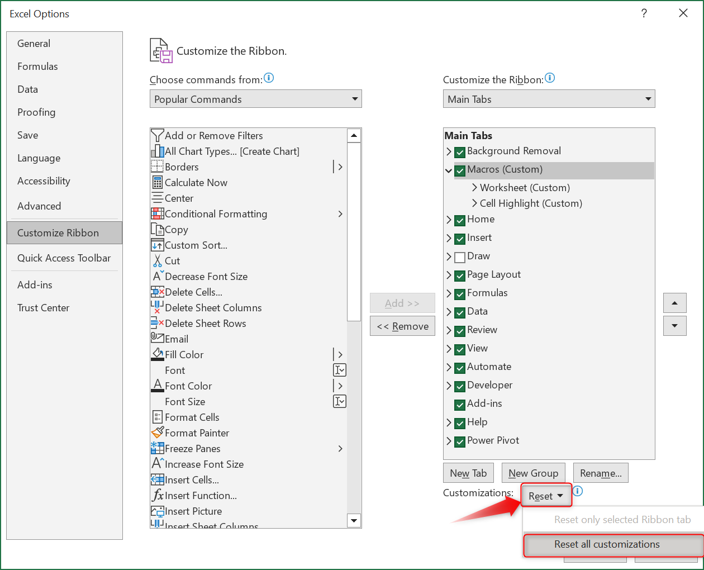Viewport: 704px width, 570px height.
Task: Click the Format Painter brush icon
Action: click(157, 433)
